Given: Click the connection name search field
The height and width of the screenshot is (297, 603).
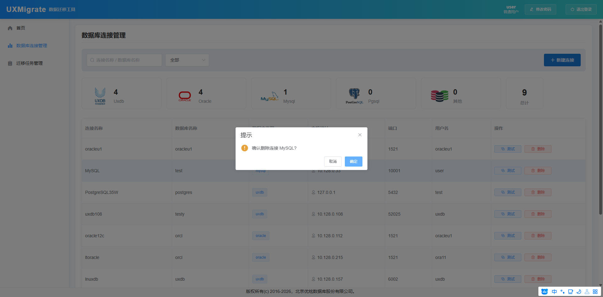Looking at the screenshot, I should (x=124, y=60).
